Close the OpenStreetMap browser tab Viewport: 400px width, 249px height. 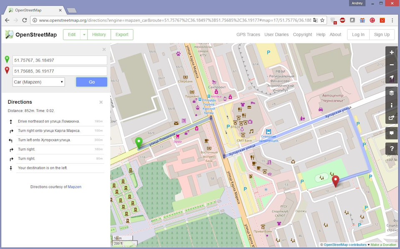[60, 10]
